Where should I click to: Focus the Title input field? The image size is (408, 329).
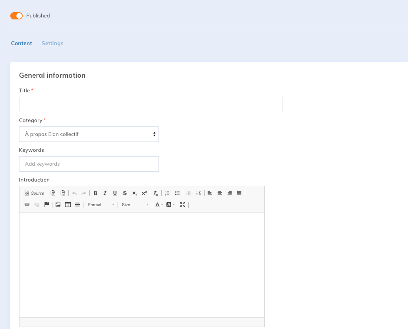[151, 104]
